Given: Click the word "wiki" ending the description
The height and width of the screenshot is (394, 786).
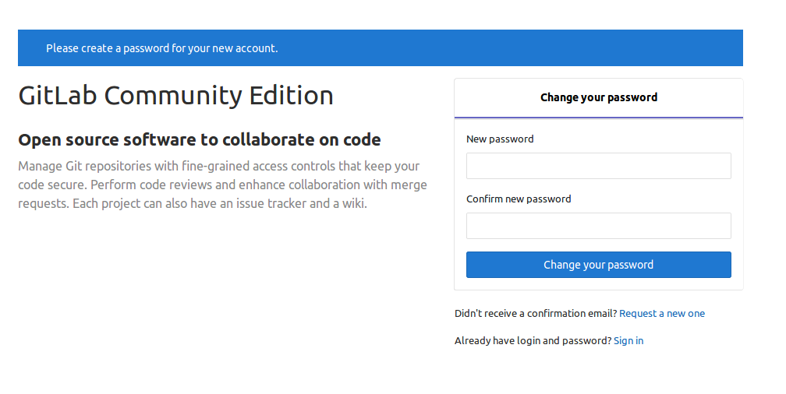Looking at the screenshot, I should coord(353,204).
